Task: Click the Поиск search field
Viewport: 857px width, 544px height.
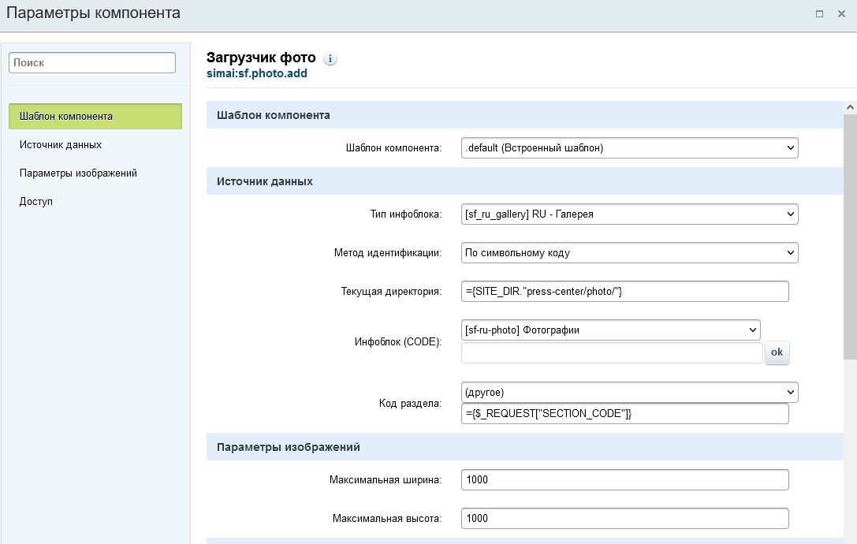Action: 92,62
